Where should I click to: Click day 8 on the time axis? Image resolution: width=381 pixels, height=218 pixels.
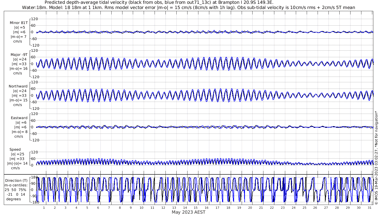point(120,207)
